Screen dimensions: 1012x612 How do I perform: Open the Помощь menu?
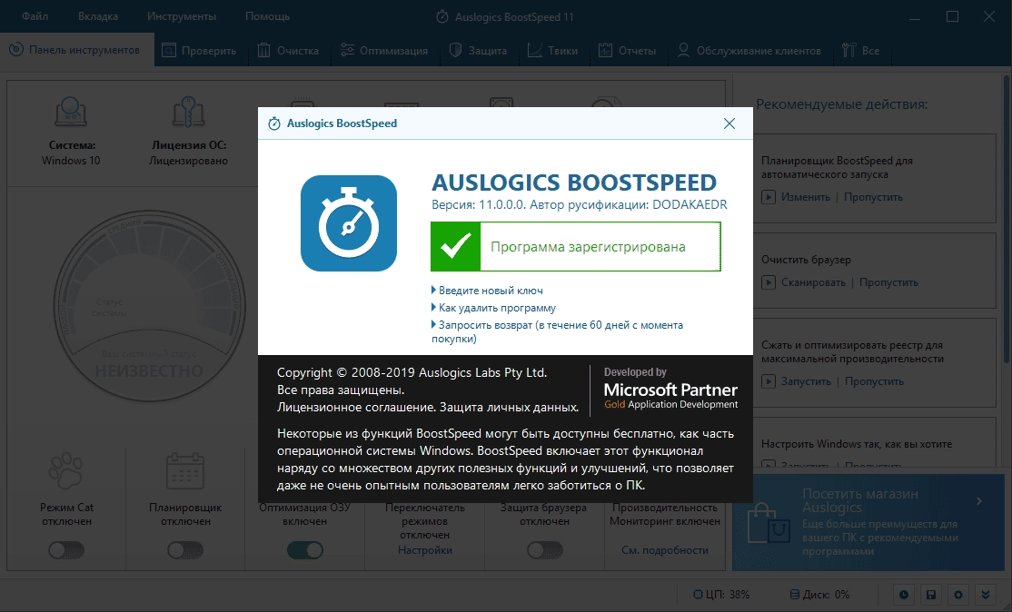267,16
